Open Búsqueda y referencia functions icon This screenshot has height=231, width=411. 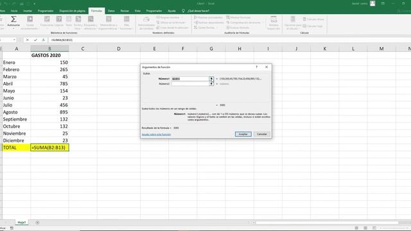pyautogui.click(x=91, y=19)
